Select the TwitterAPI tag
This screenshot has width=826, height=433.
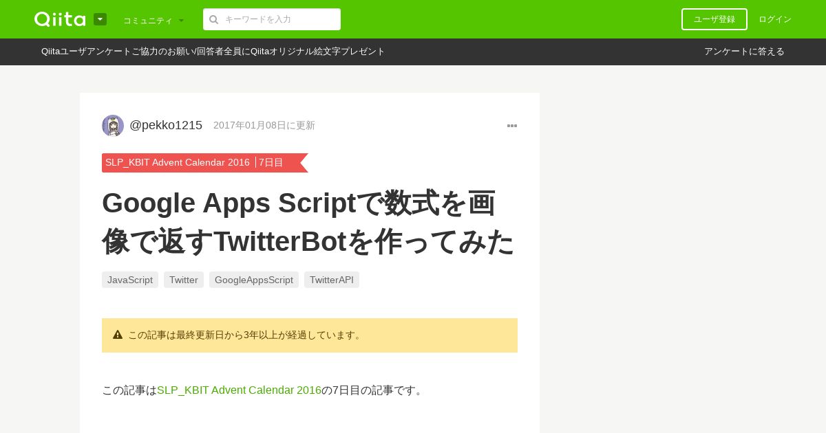coord(332,280)
